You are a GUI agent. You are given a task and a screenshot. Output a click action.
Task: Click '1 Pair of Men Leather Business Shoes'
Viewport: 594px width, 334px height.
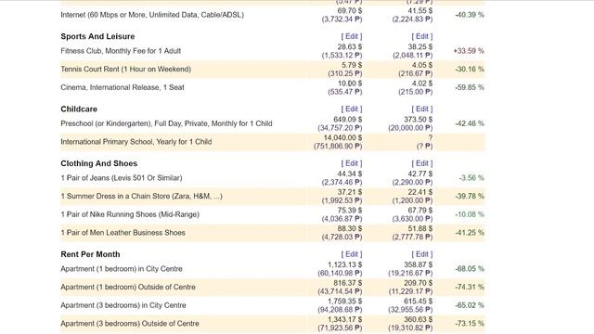123,233
